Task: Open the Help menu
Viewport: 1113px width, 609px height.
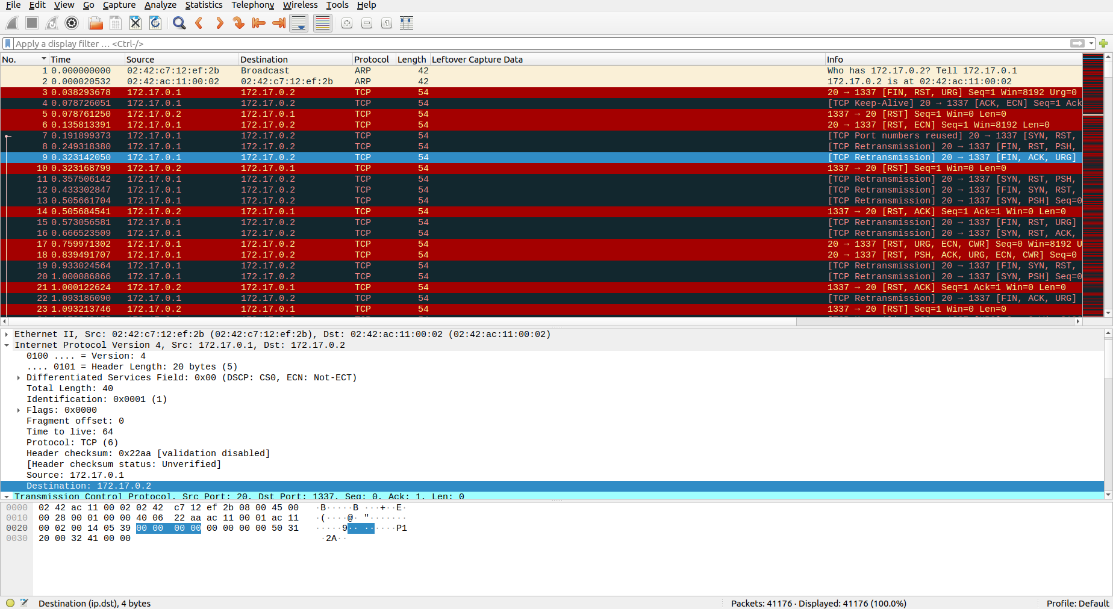Action: [x=366, y=5]
